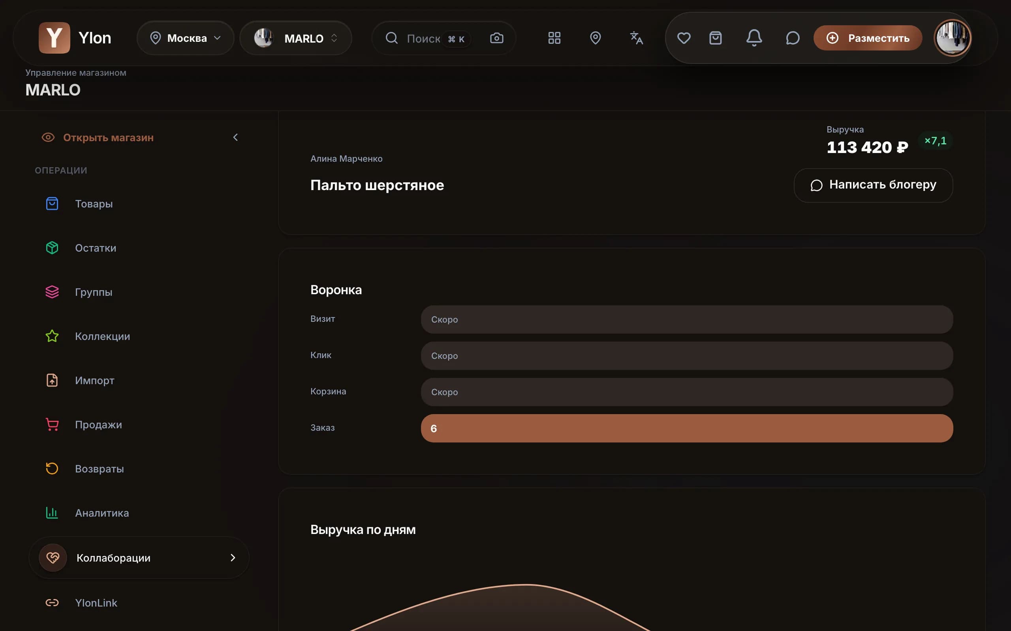Image resolution: width=1011 pixels, height=631 pixels.
Task: Click the Аналитика chart icon
Action: tap(52, 513)
